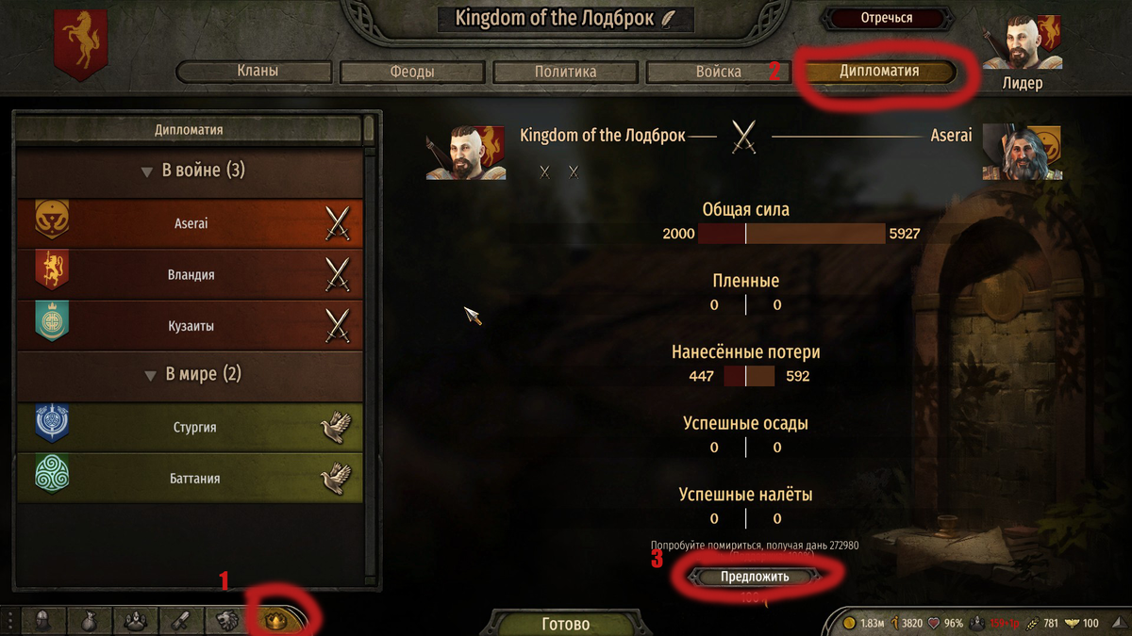Click the gold coin icon in status bar
Viewport: 1132px width, 636px height.
click(849, 623)
